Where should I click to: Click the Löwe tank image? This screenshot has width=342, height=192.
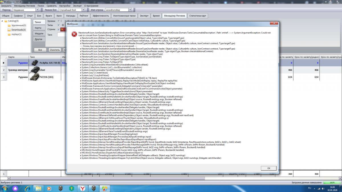click(34, 70)
